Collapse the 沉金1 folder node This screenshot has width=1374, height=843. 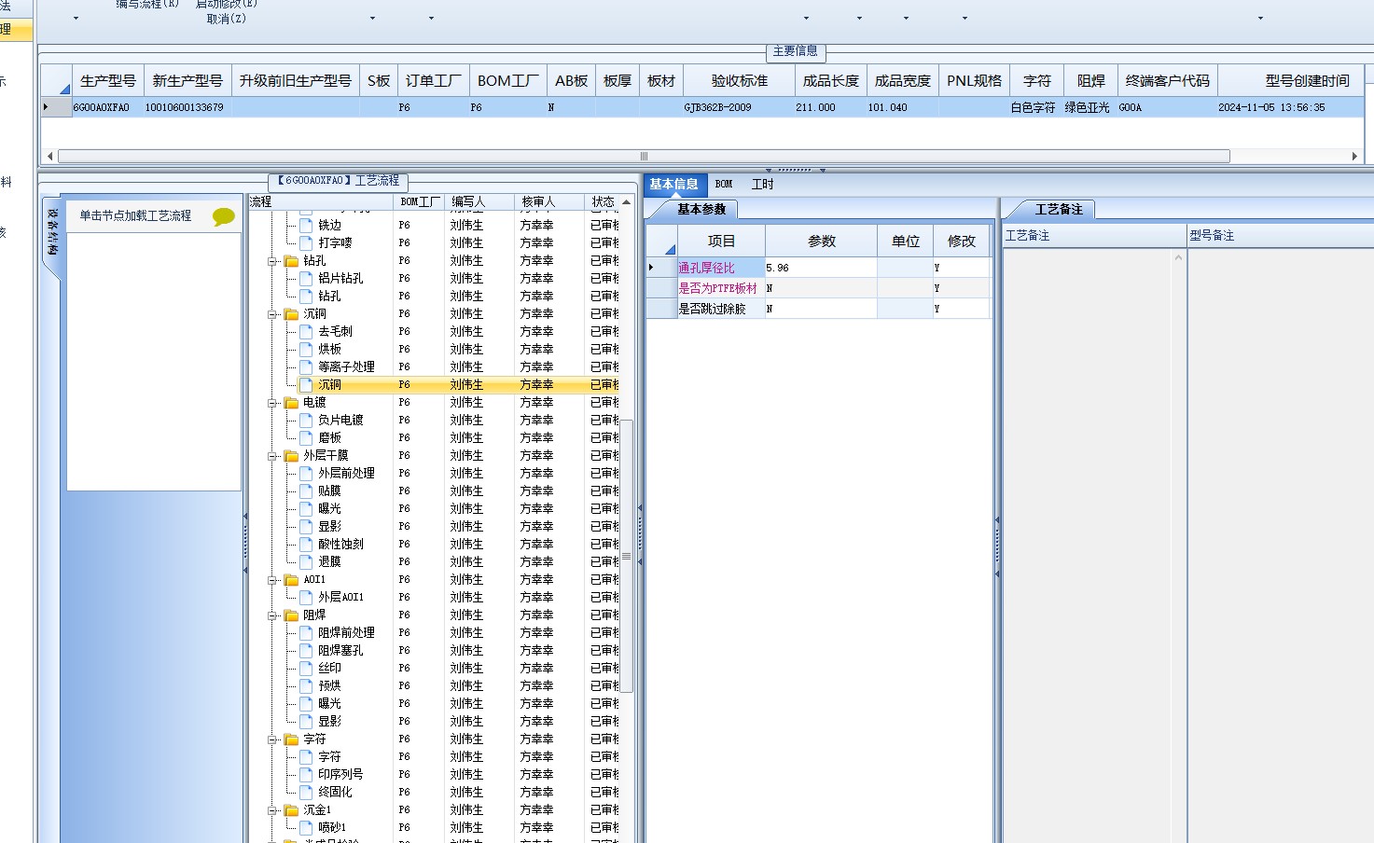[x=273, y=810]
